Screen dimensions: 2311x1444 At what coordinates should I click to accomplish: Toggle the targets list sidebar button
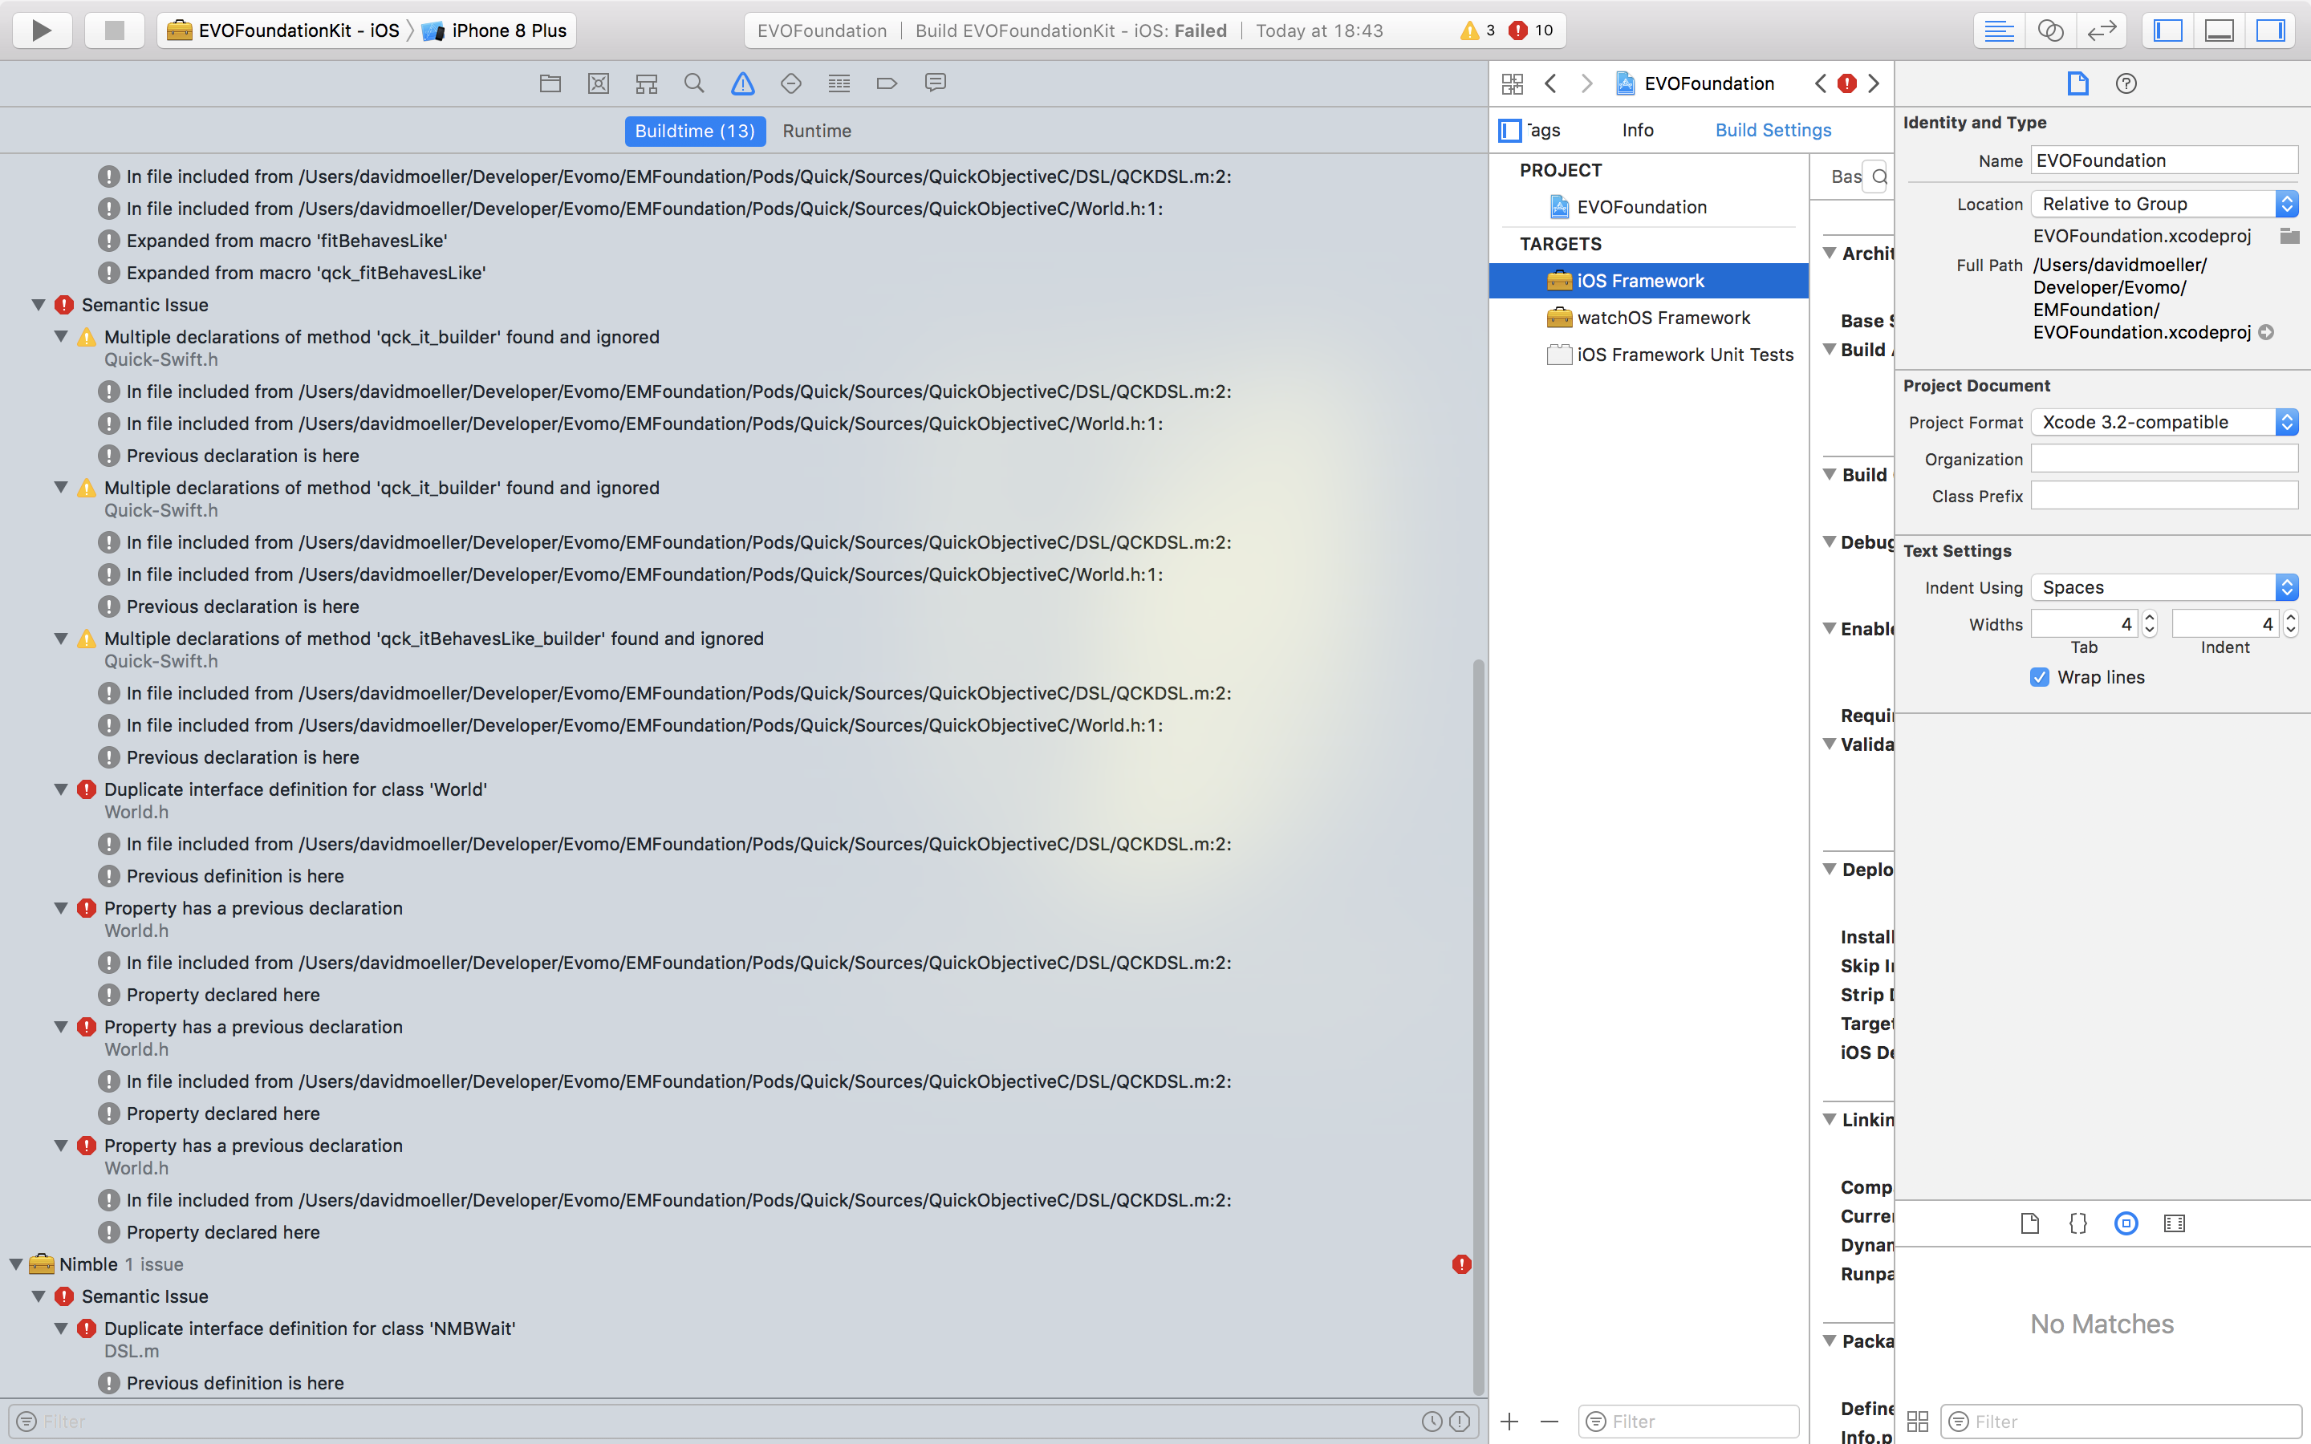(x=1510, y=131)
